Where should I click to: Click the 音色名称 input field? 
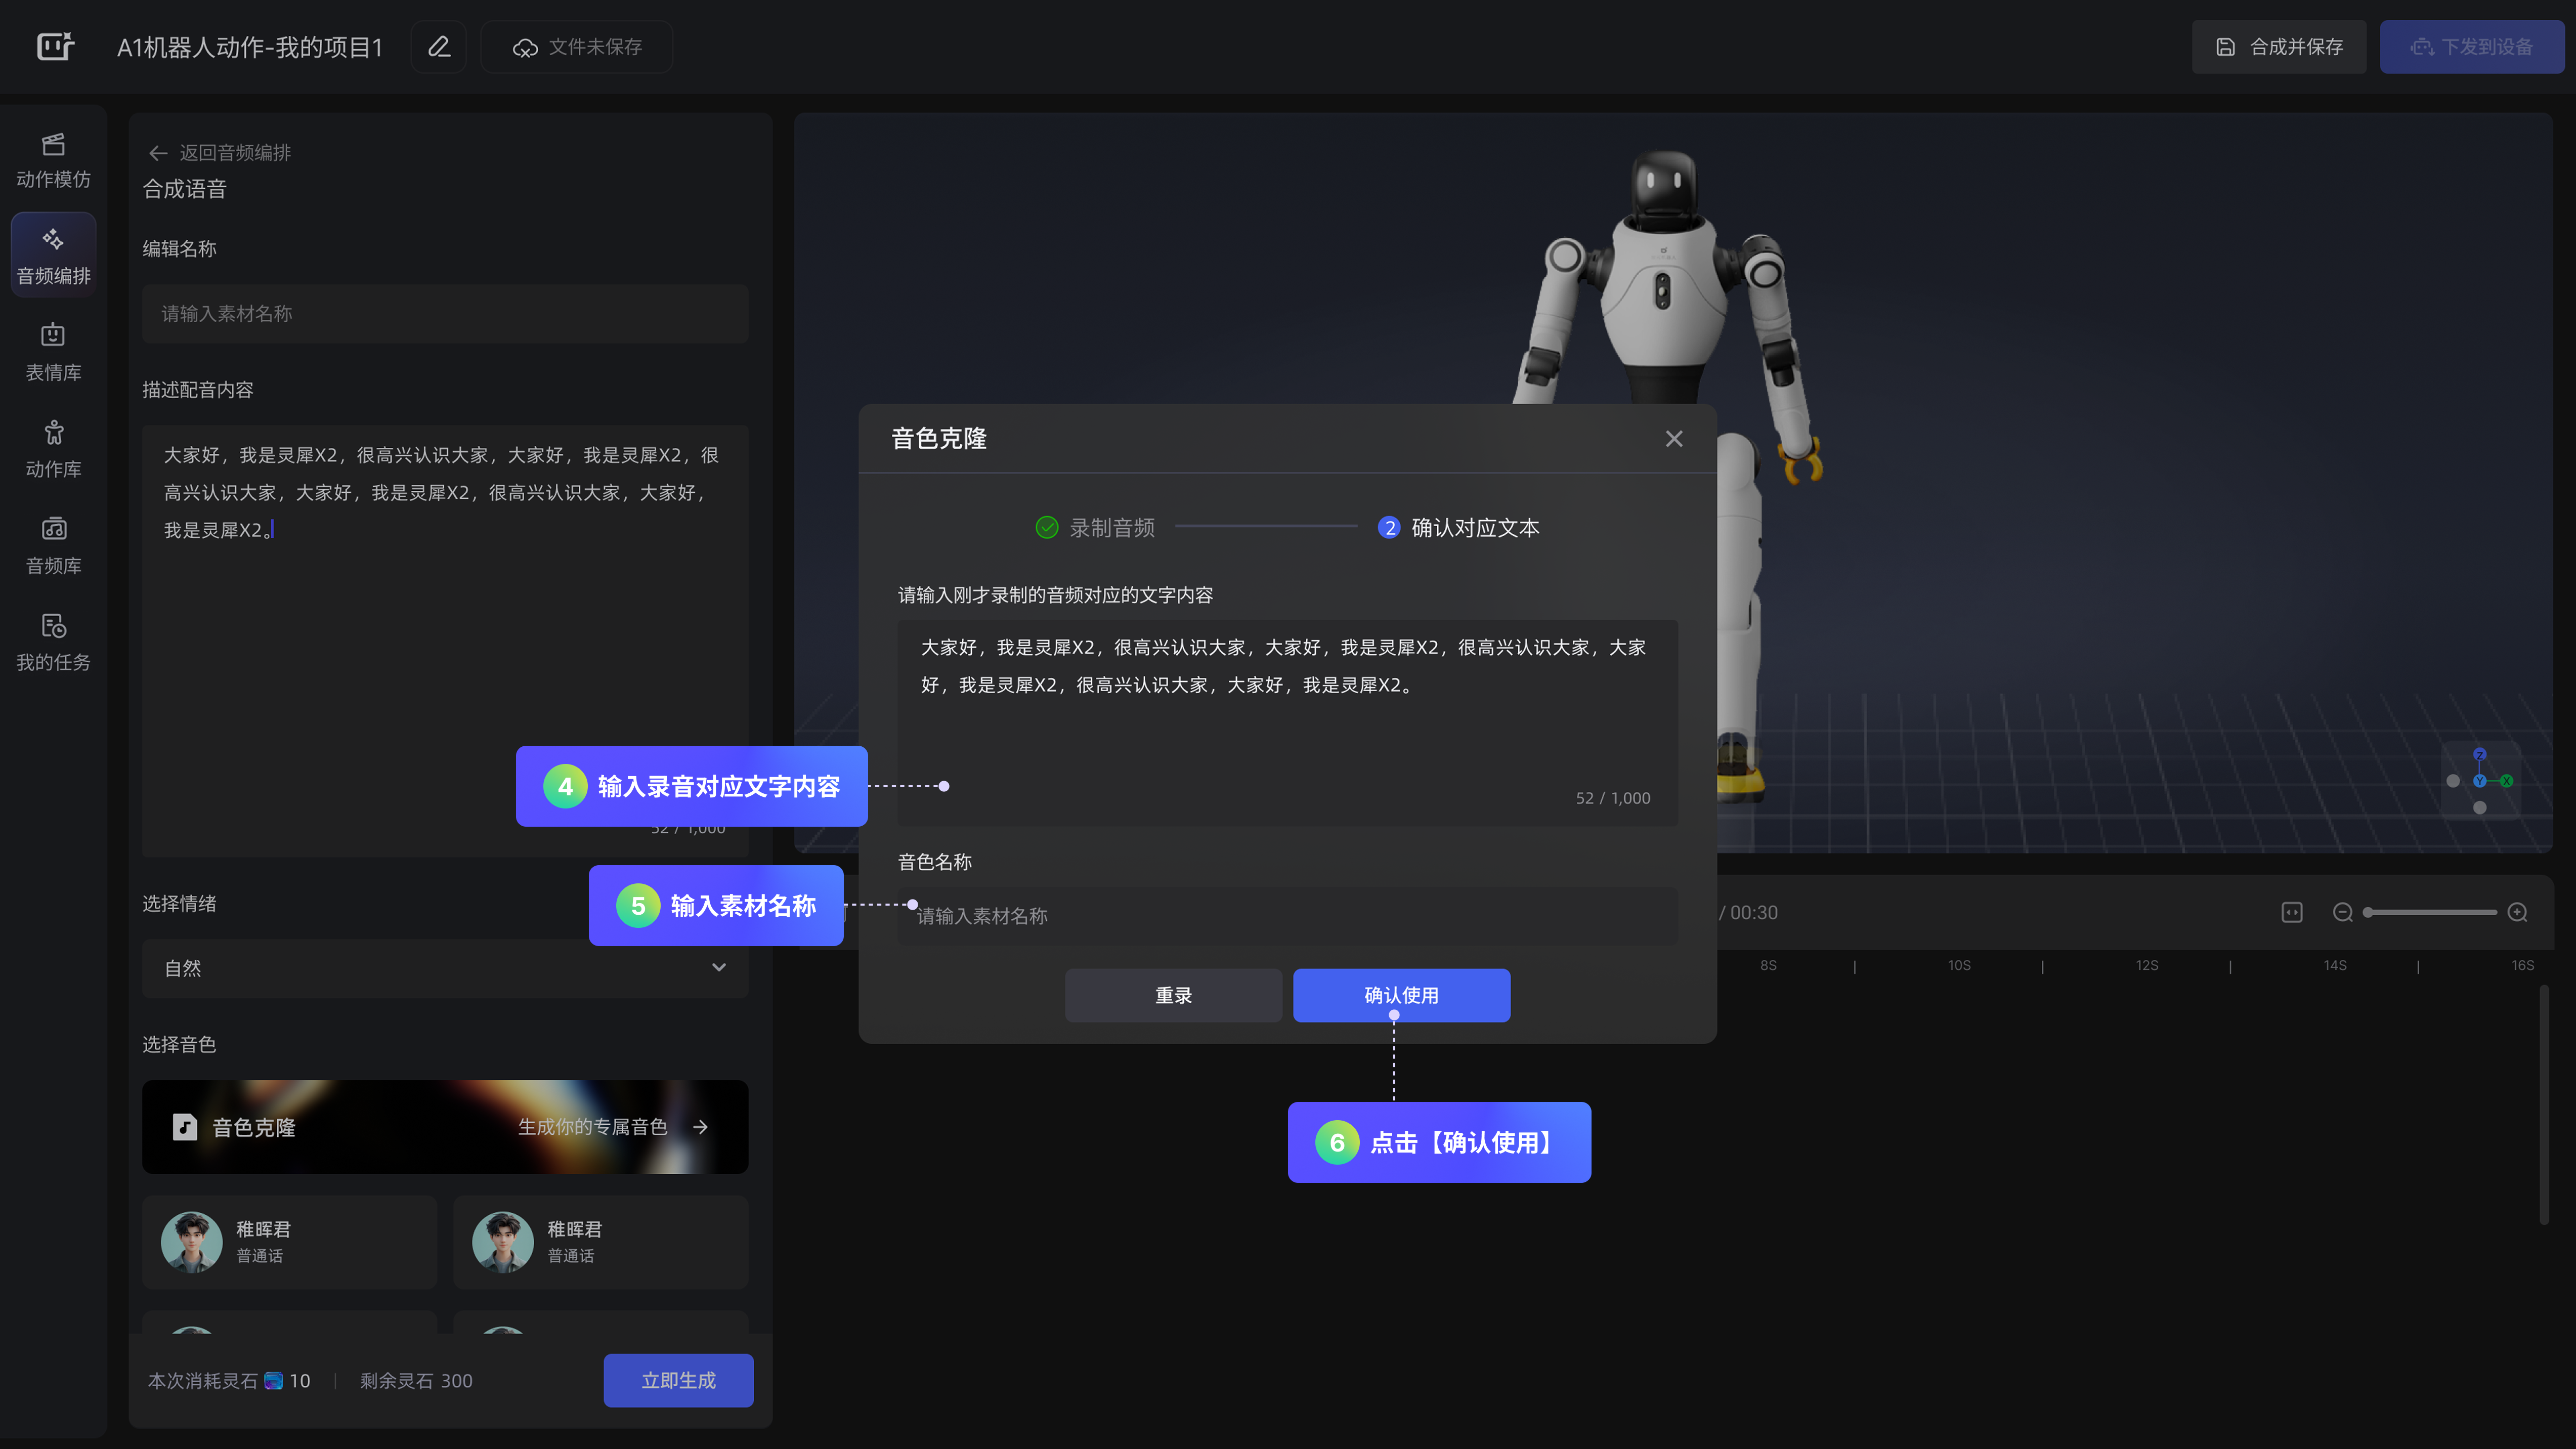[x=1287, y=916]
